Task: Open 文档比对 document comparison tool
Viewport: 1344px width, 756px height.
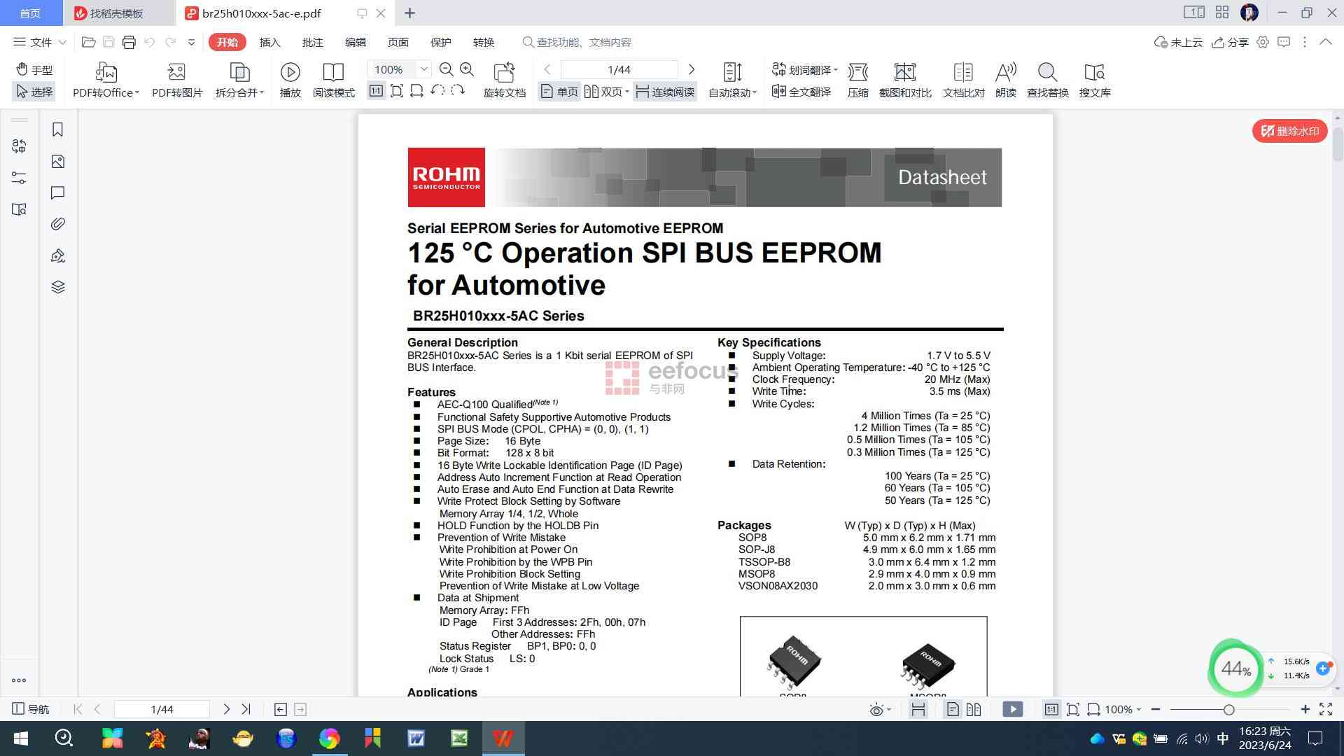Action: click(x=963, y=80)
